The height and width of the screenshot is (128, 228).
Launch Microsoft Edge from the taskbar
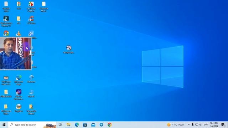pos(77,125)
